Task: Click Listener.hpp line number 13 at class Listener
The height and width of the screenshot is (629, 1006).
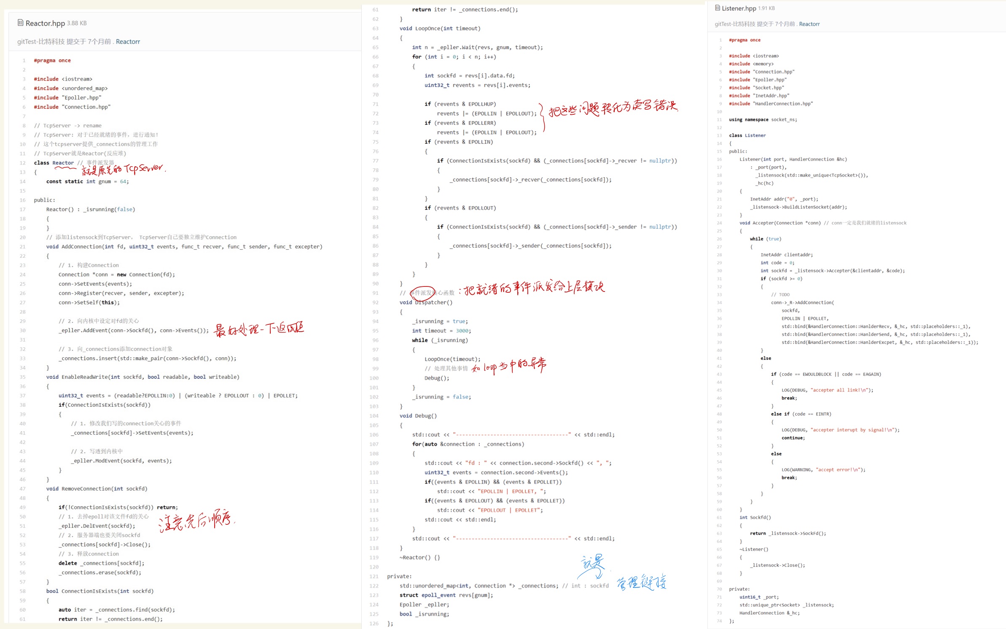Action: [x=719, y=135]
